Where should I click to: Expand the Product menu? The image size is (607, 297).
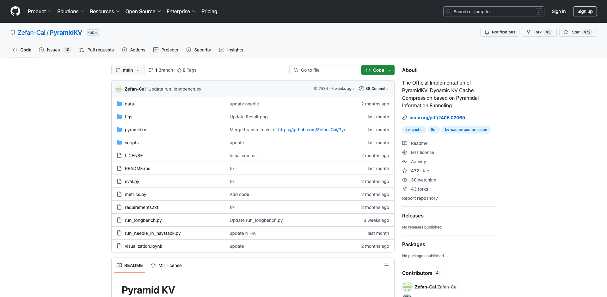coord(40,11)
